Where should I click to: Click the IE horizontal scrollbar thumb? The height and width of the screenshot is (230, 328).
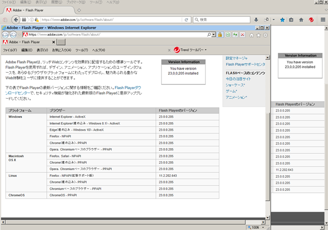click(126, 222)
